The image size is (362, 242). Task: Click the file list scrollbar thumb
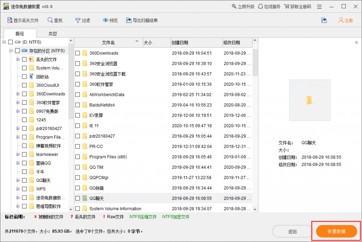tap(255, 62)
